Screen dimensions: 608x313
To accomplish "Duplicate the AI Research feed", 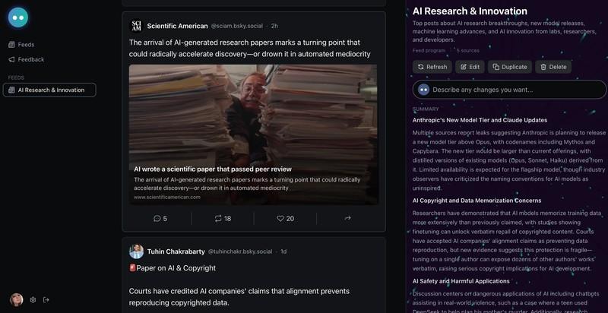I will click(x=509, y=67).
